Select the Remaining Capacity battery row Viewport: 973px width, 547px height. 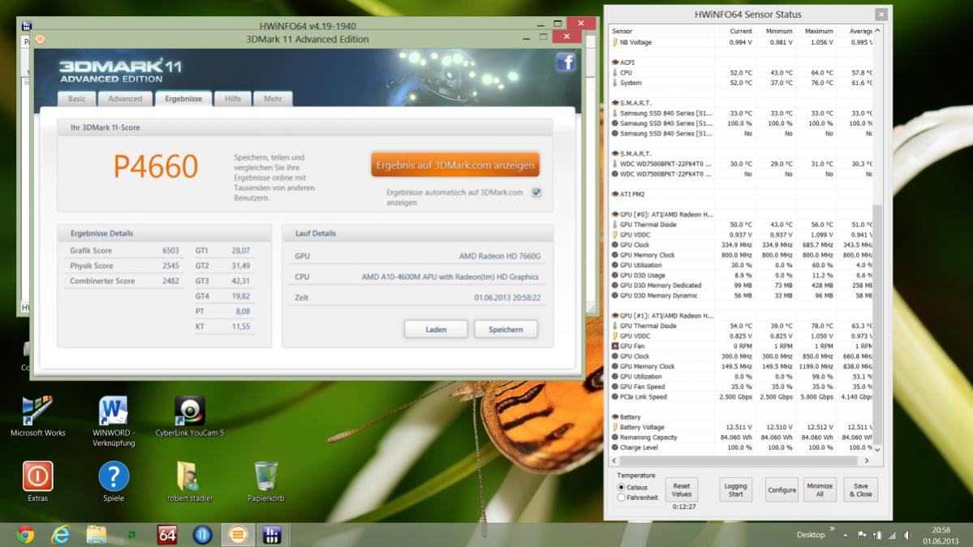[742, 437]
